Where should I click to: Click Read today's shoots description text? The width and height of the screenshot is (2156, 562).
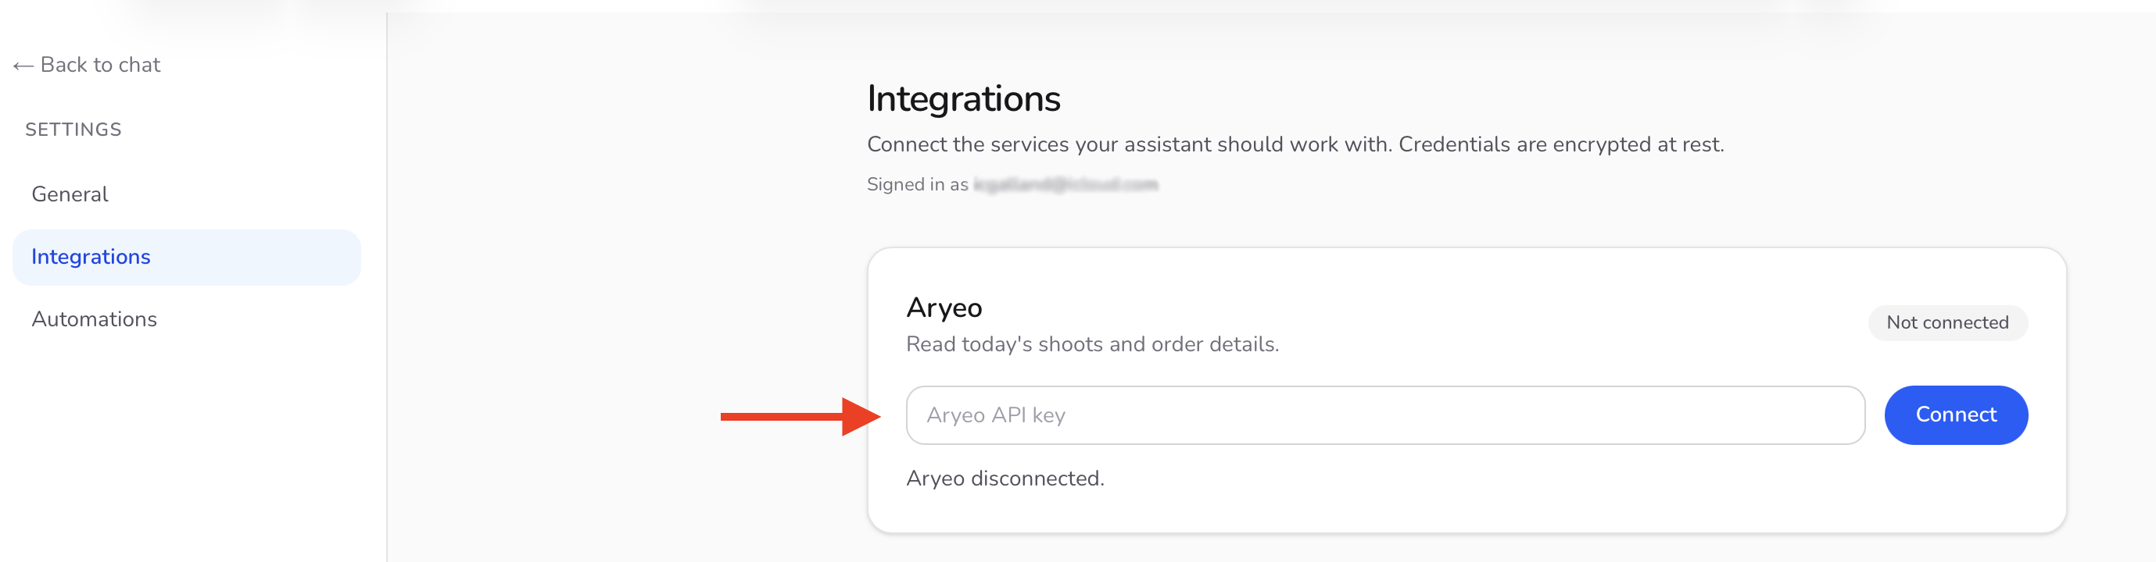coord(1092,343)
